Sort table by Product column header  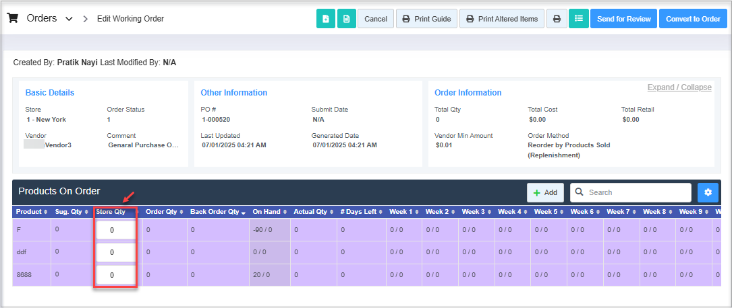click(31, 212)
